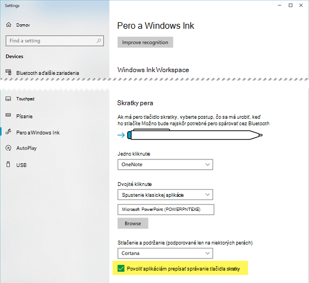Click the Windows Ink Workspace heading

click(153, 70)
